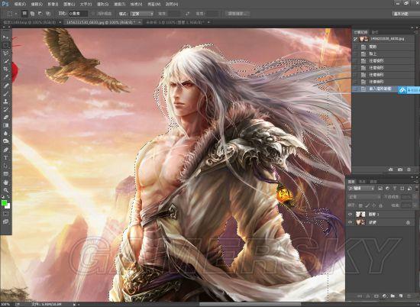Screen dimensions: 420x307
Task: Select the Crop tool
Action: pos(5,69)
